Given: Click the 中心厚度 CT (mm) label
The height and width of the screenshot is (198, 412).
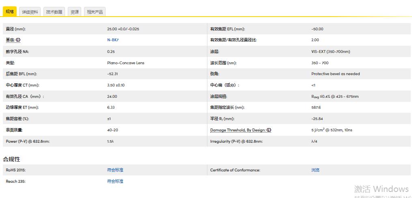Looking at the screenshot, I should pos(22,85).
